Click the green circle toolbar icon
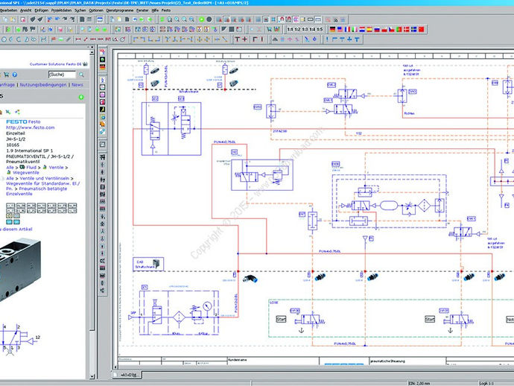The image size is (514, 386). click(202, 19)
